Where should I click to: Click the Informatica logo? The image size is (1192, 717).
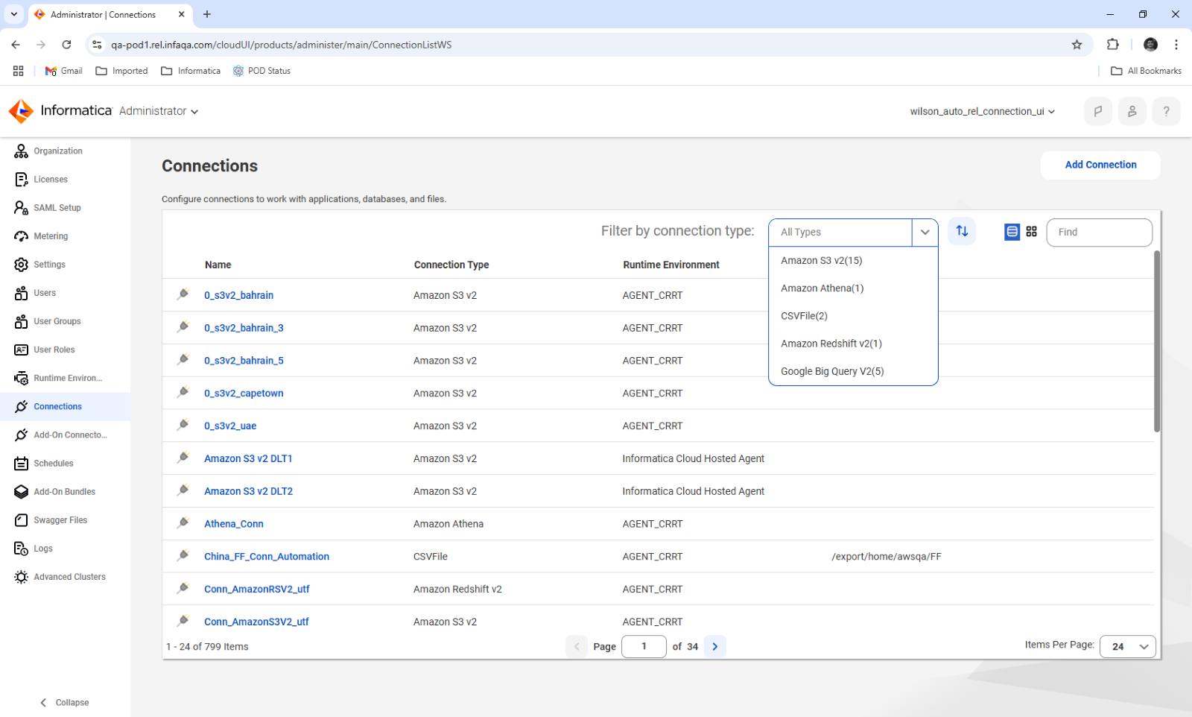click(60, 111)
